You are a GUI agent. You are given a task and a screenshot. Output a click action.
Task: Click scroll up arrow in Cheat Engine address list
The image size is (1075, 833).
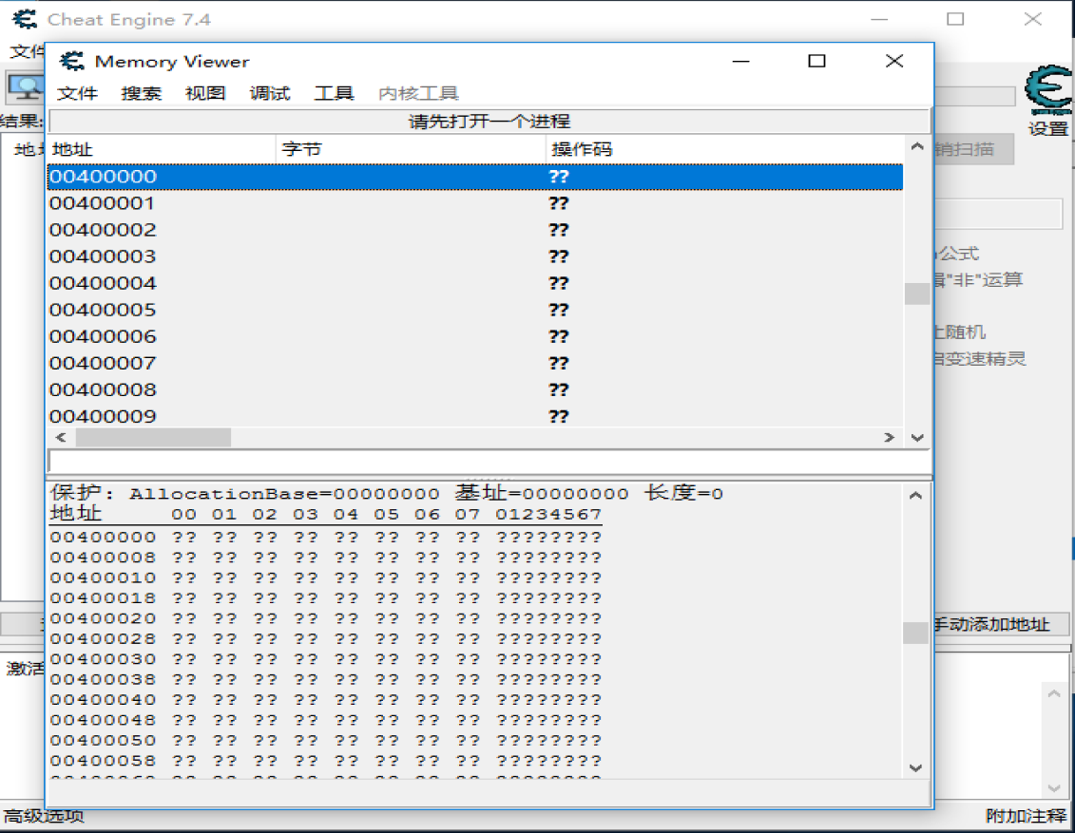[x=1054, y=694]
